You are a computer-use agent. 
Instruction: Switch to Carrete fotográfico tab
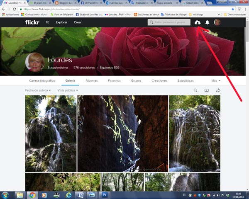pos(42,80)
